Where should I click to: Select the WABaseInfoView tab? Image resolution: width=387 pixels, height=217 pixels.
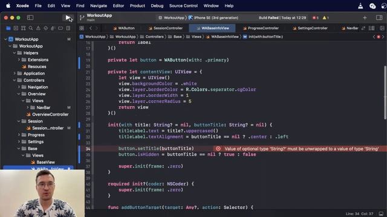coord(212,28)
